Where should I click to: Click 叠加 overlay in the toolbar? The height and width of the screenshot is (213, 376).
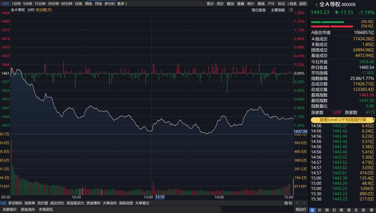pyautogui.click(x=230, y=3)
